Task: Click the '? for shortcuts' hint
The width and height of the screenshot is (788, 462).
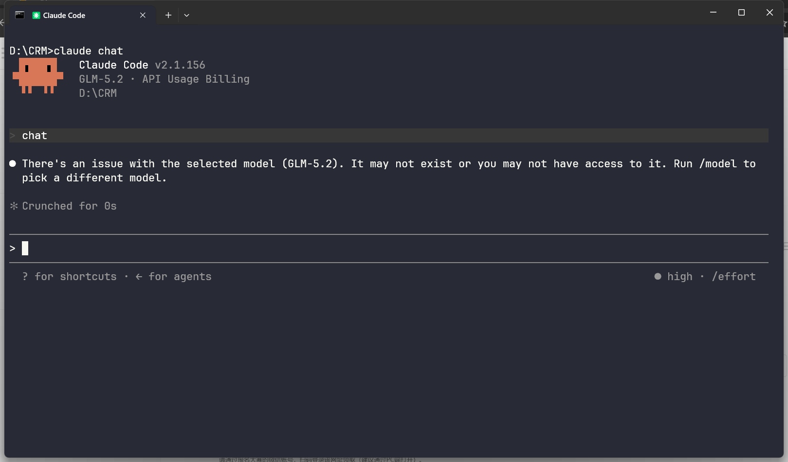Action: click(x=69, y=277)
